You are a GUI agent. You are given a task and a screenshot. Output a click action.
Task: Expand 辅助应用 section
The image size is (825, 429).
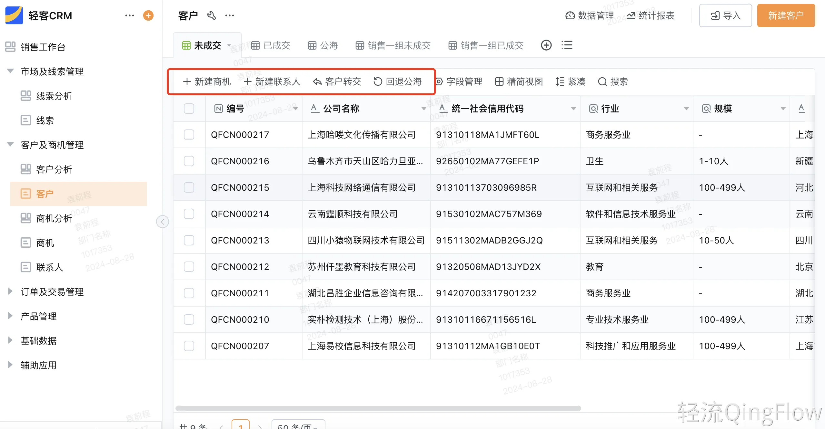click(x=10, y=365)
